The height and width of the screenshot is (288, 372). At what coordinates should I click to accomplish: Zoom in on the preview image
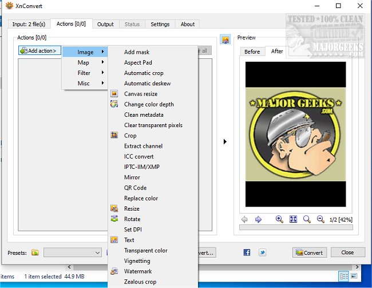pyautogui.click(x=279, y=219)
